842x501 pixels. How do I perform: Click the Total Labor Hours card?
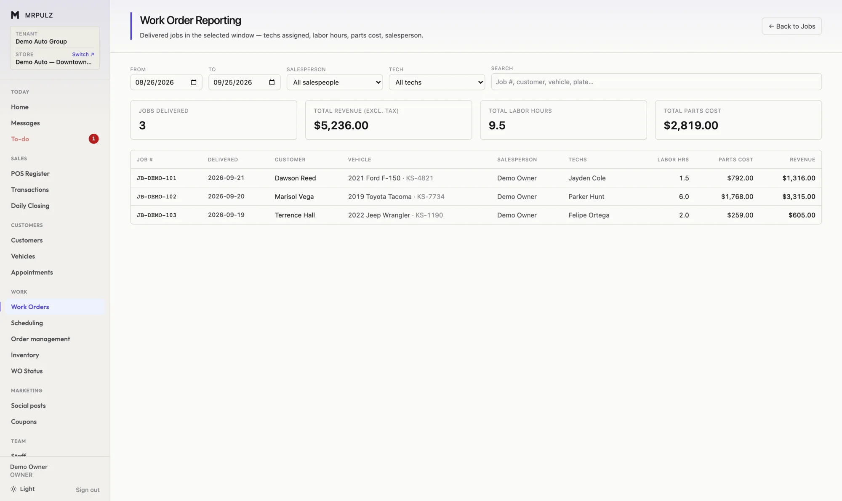tap(563, 120)
